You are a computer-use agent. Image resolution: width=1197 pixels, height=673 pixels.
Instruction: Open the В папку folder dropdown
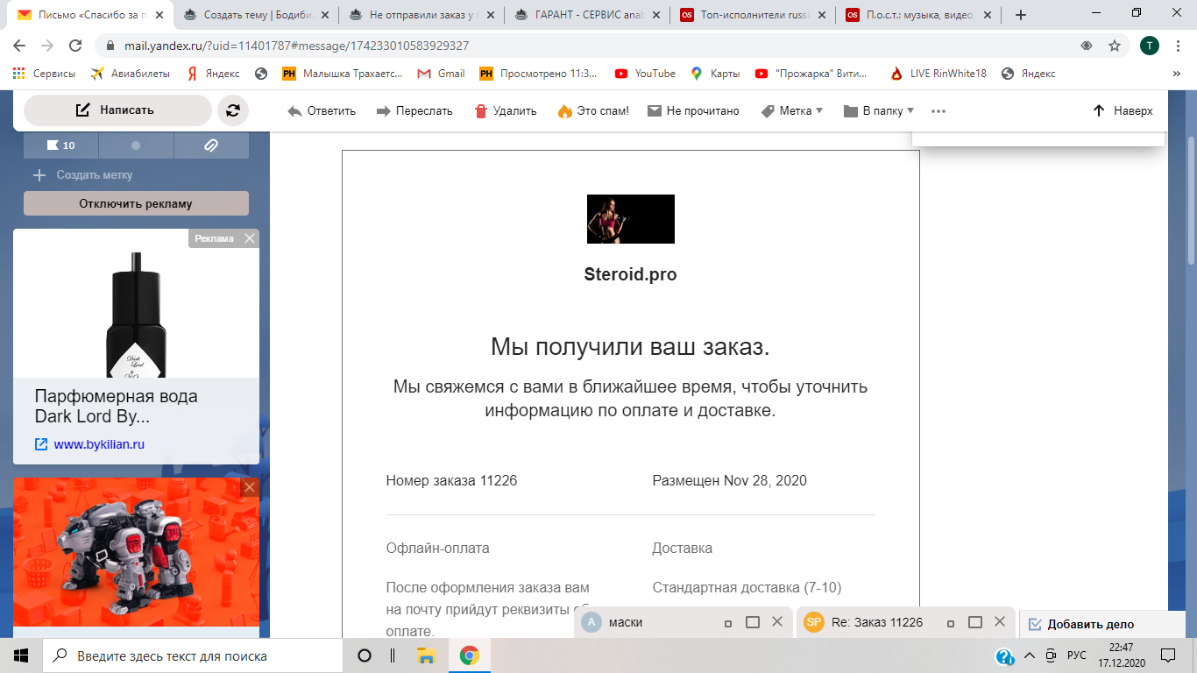point(878,111)
